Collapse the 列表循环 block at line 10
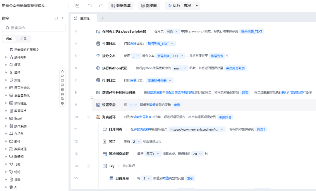Image resolution: width=316 pixels, height=191 pixels. point(89,117)
